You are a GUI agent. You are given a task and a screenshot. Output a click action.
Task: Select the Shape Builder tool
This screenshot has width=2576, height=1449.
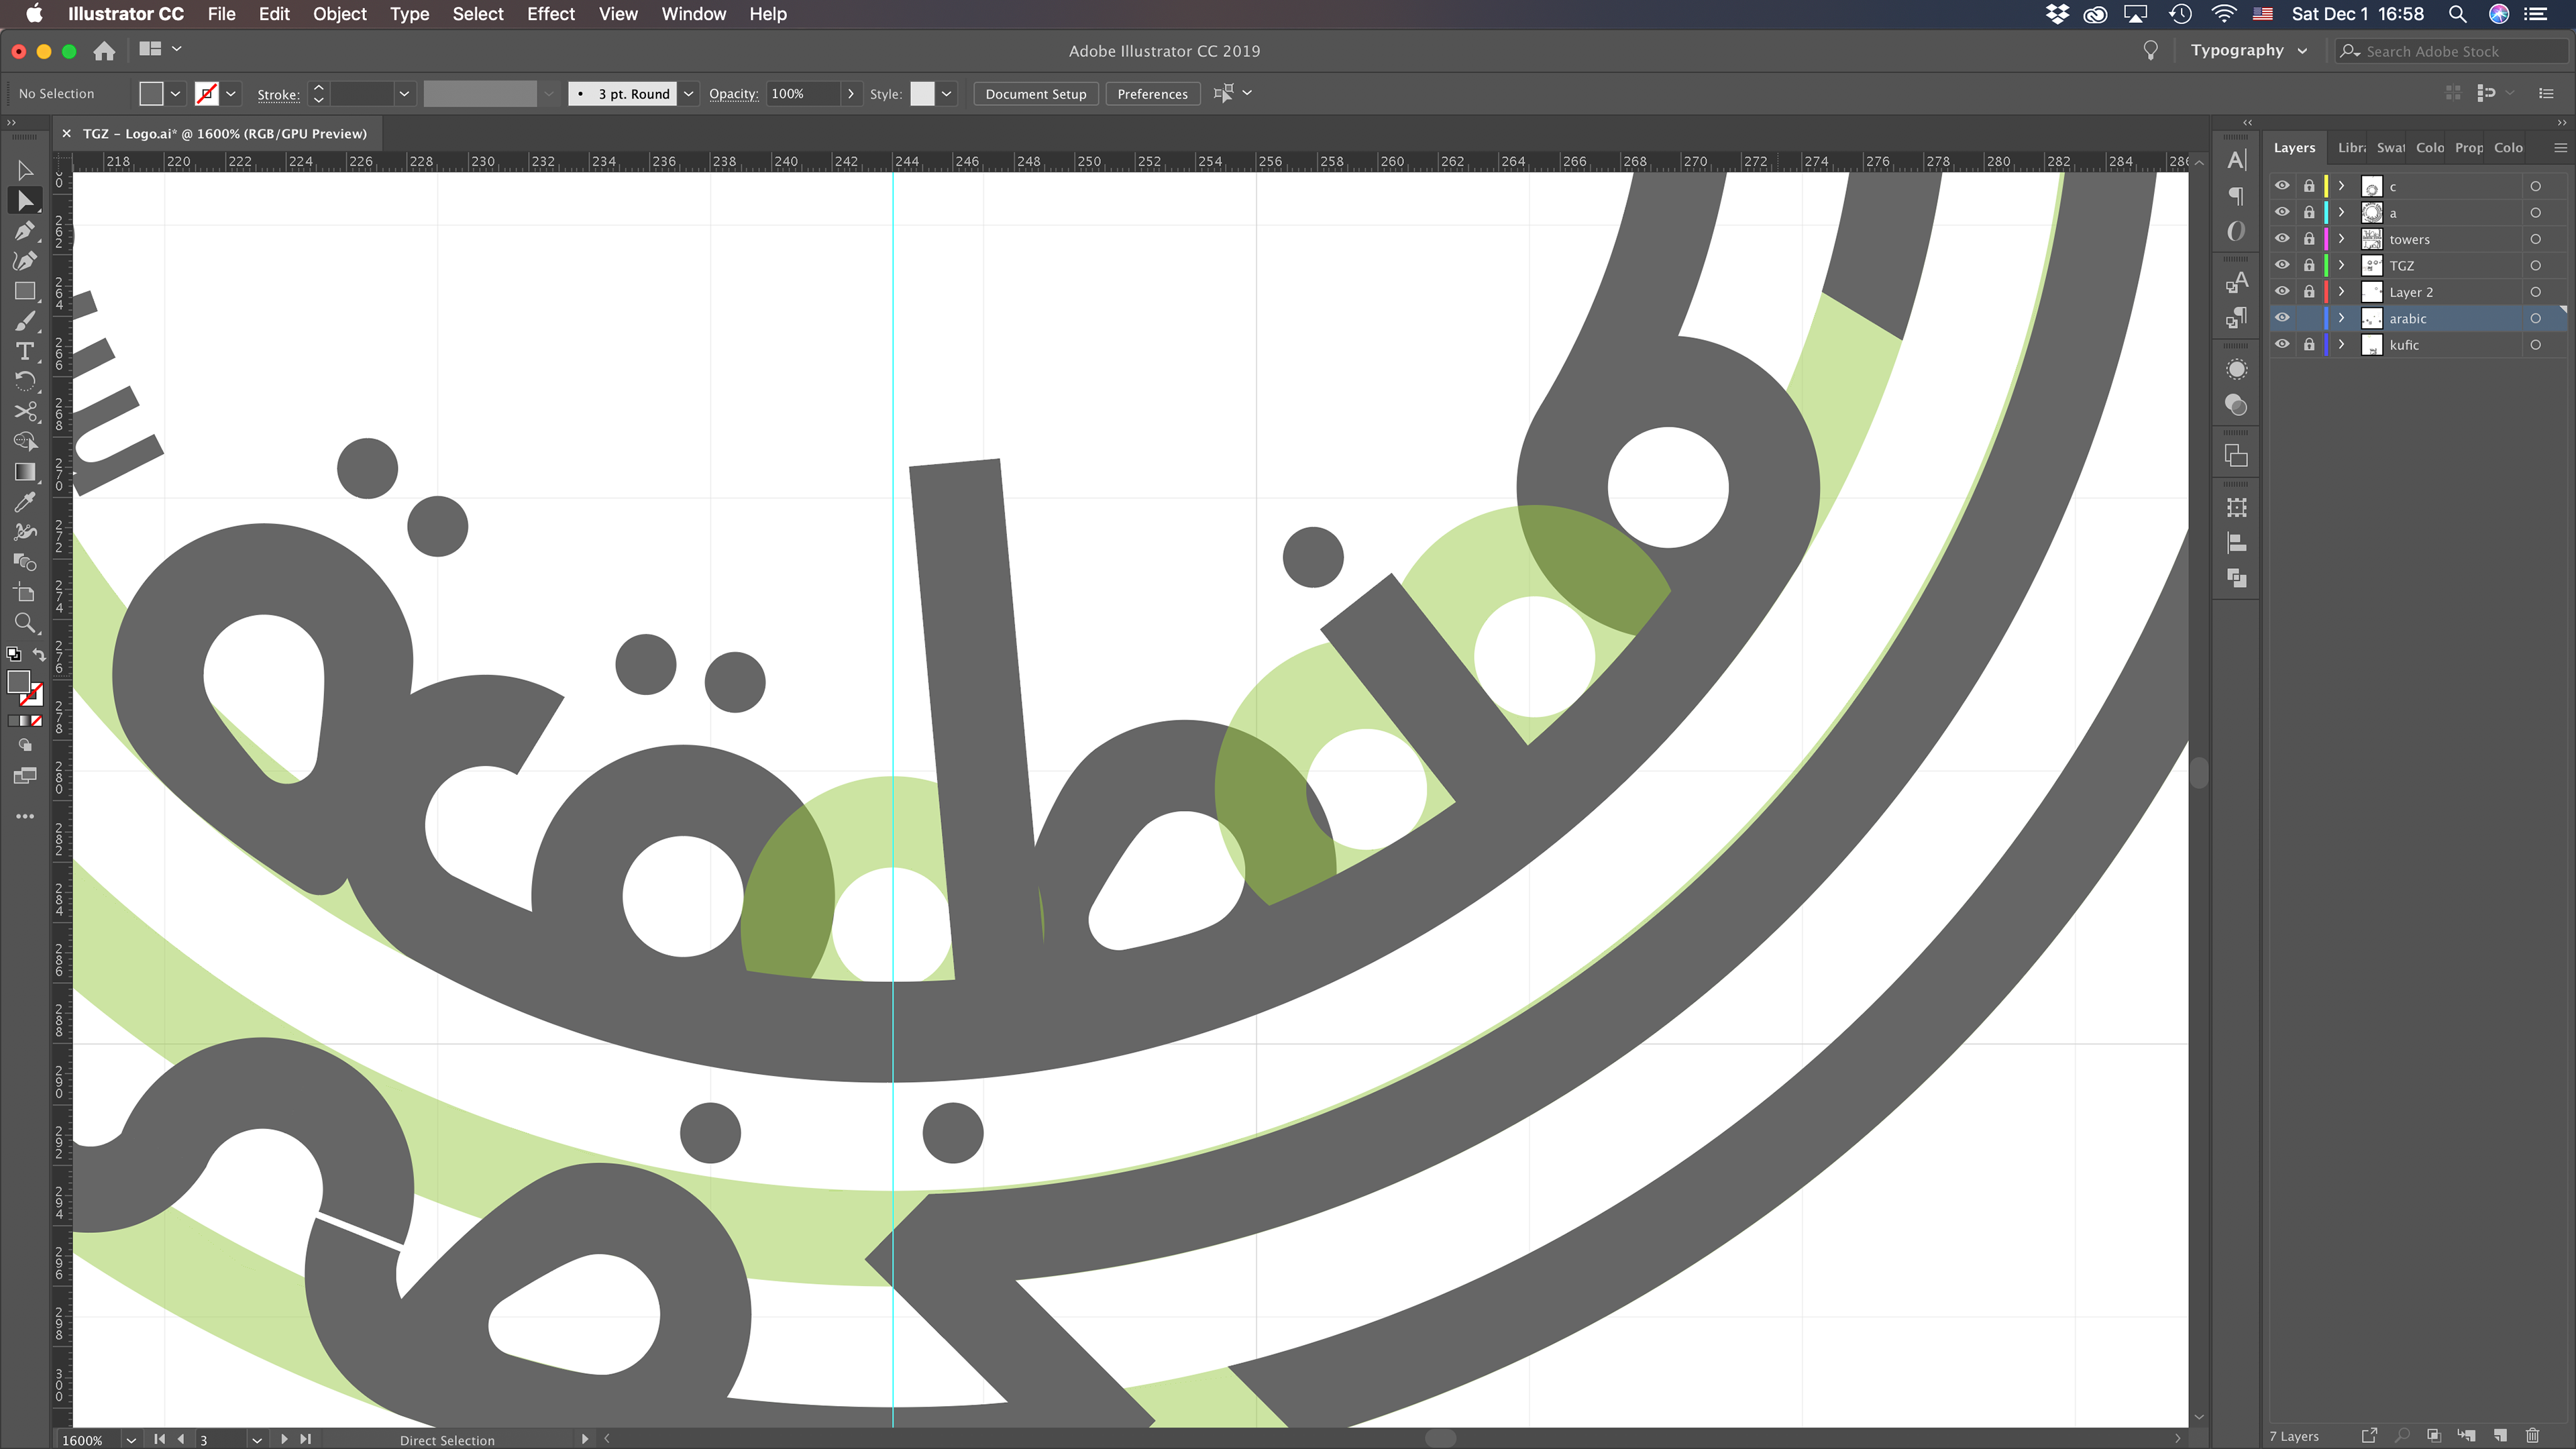25,441
